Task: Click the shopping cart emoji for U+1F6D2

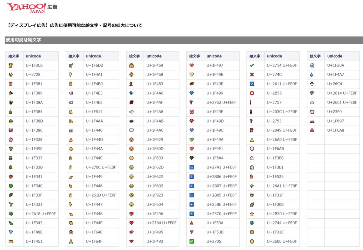Action: (x=71, y=66)
